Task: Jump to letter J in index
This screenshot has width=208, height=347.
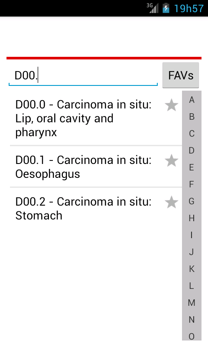Action: [192, 252]
